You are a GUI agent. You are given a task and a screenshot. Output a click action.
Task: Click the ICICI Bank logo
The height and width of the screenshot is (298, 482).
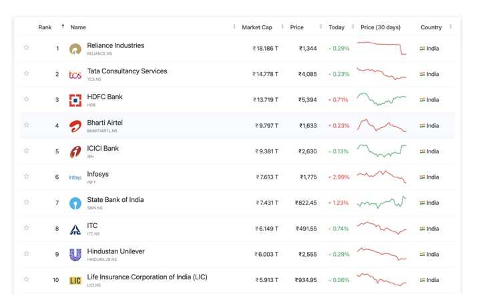[75, 152]
